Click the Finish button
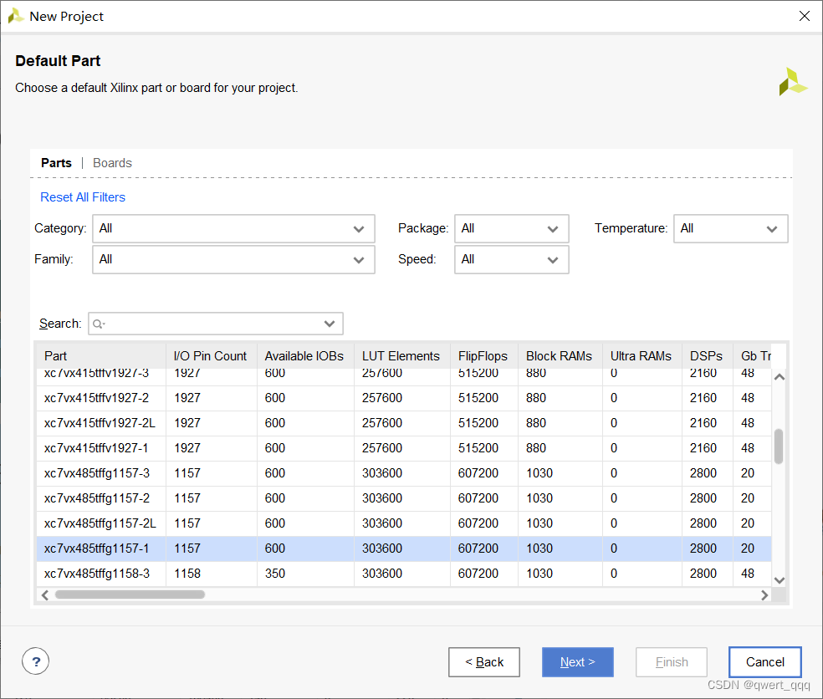The width and height of the screenshot is (823, 699). coord(672,662)
